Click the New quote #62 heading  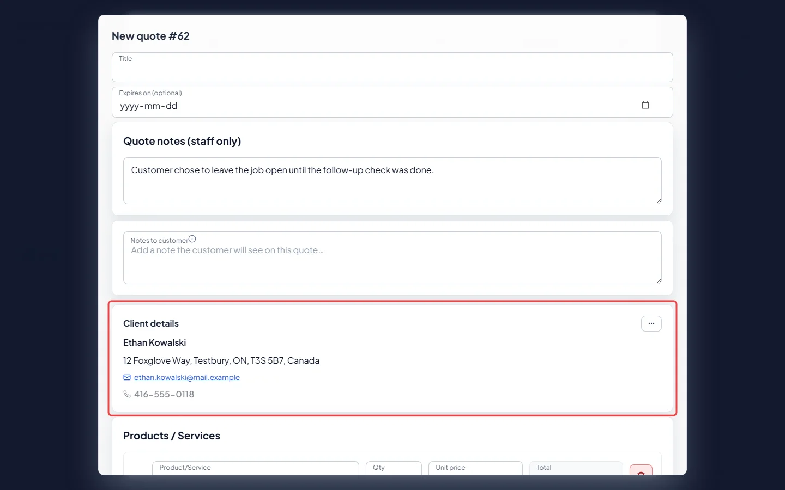click(x=150, y=36)
